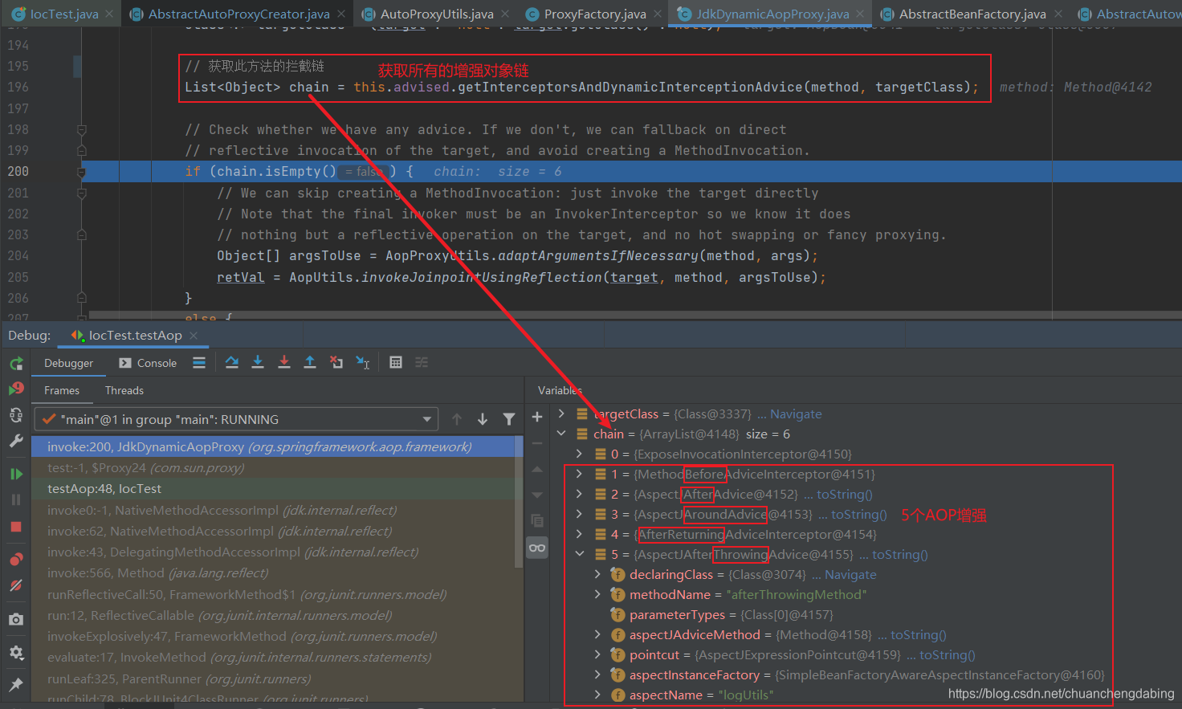Click toString() link for AspectJAroundAdvice
This screenshot has height=709, width=1182.
(x=858, y=515)
